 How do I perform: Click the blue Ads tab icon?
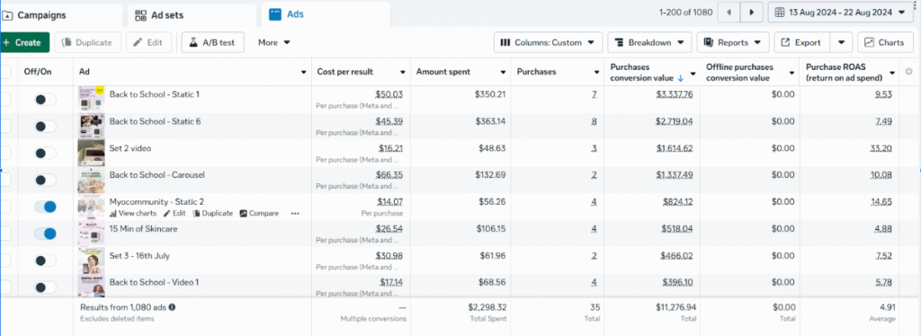pyautogui.click(x=274, y=14)
